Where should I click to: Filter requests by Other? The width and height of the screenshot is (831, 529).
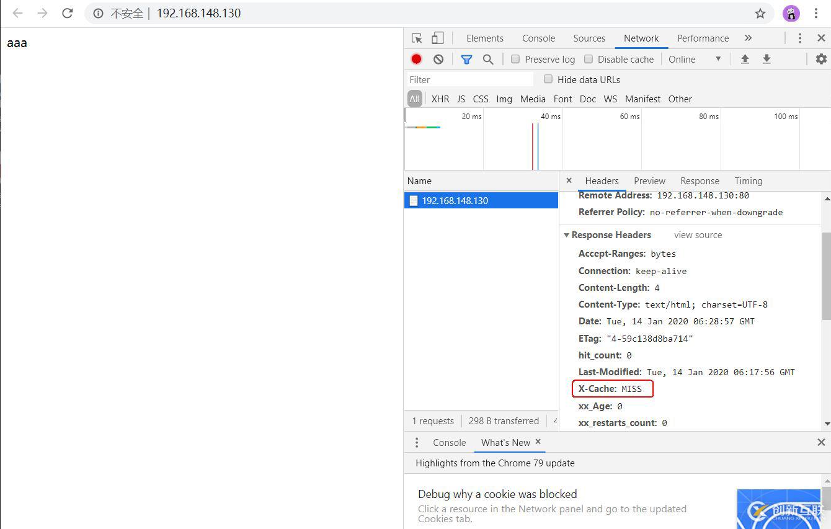680,99
